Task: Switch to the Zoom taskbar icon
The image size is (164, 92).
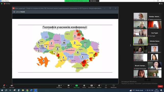Action: point(35,90)
